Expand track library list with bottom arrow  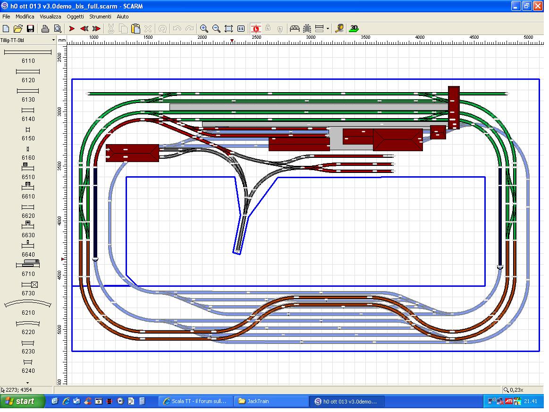coord(28,383)
